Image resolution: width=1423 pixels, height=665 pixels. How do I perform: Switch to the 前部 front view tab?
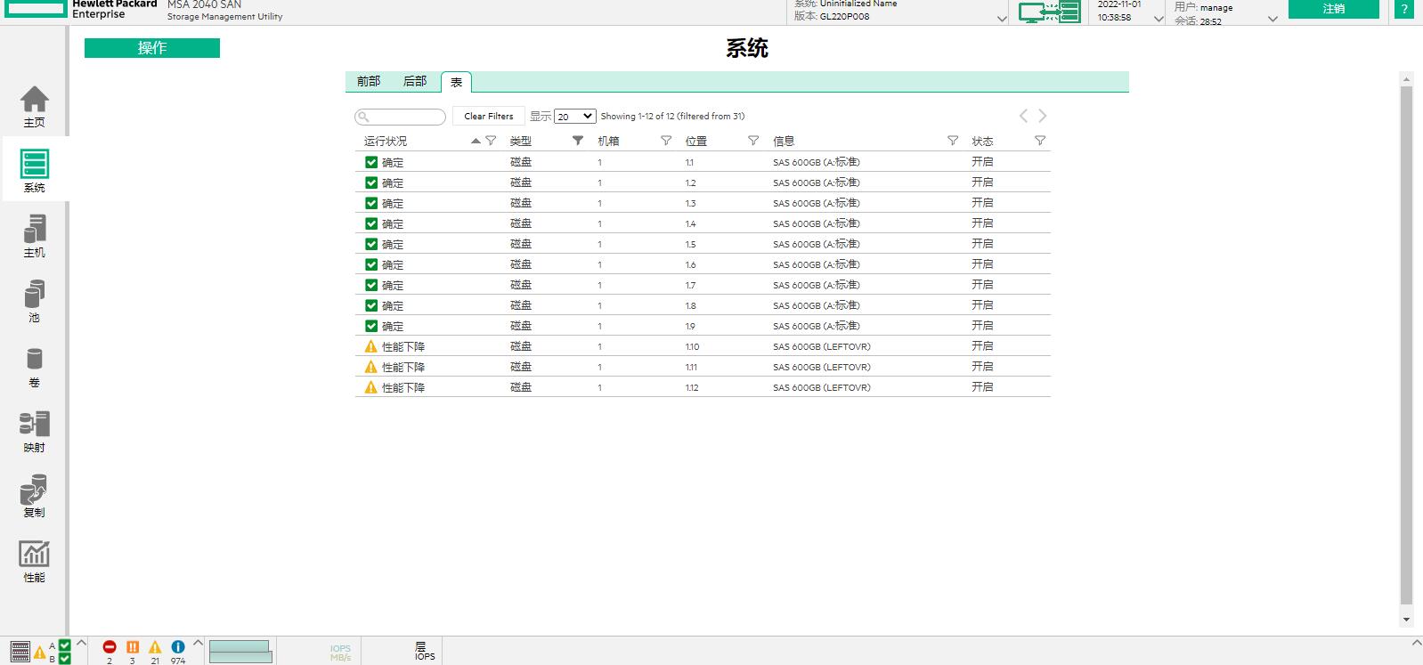click(369, 81)
